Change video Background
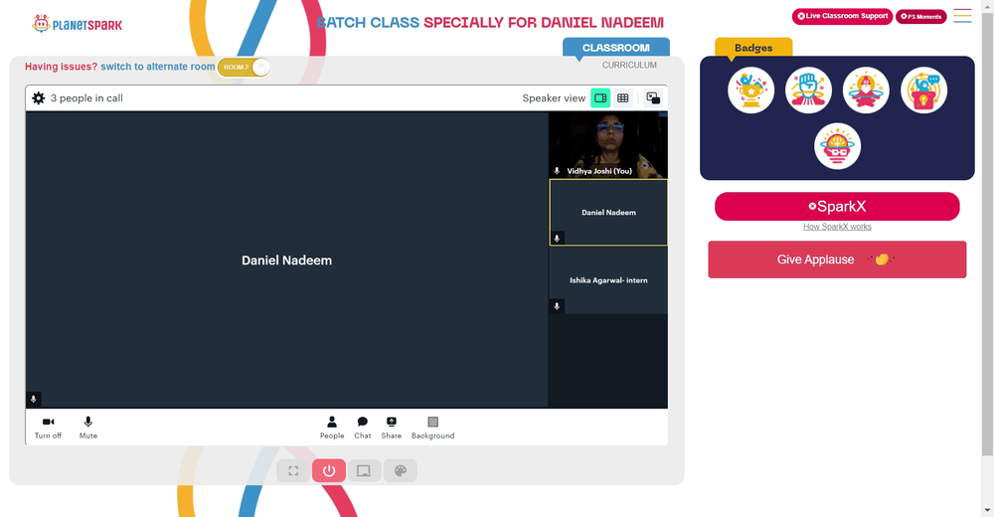 coord(433,428)
